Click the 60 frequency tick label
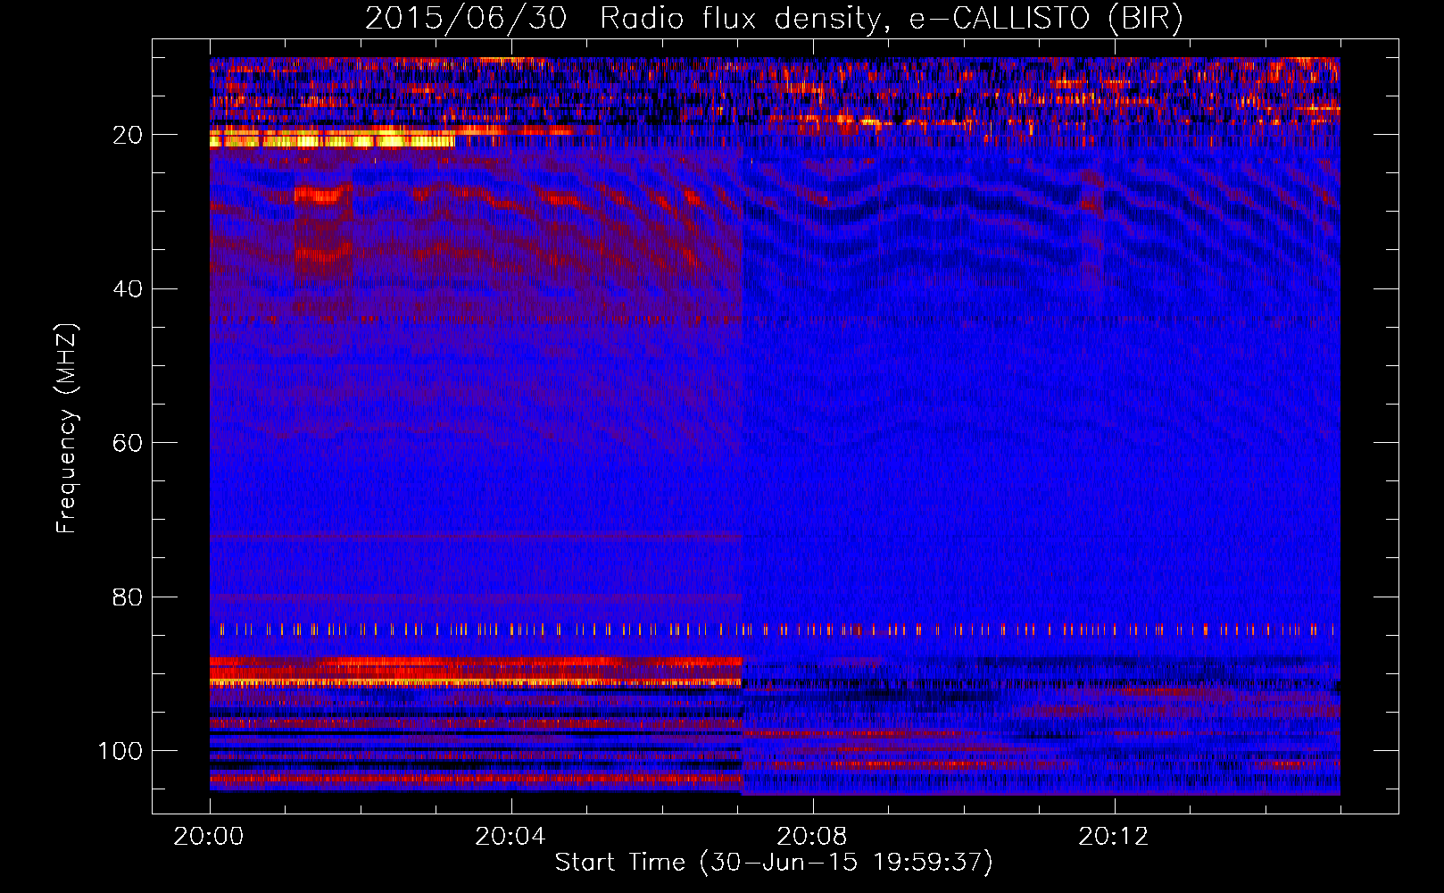 pyautogui.click(x=128, y=444)
